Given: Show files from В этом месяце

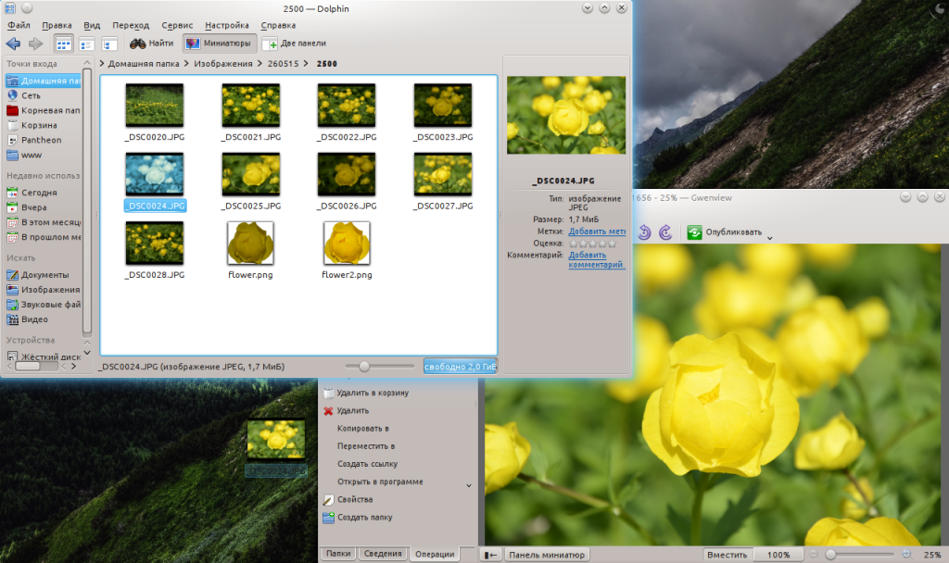Looking at the screenshot, I should [43, 222].
